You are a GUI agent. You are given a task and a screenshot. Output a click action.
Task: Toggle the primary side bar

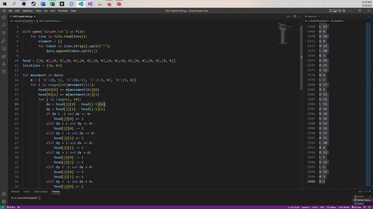331,10
